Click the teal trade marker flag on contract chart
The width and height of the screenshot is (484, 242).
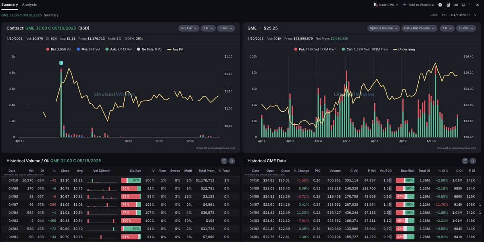pos(61,63)
